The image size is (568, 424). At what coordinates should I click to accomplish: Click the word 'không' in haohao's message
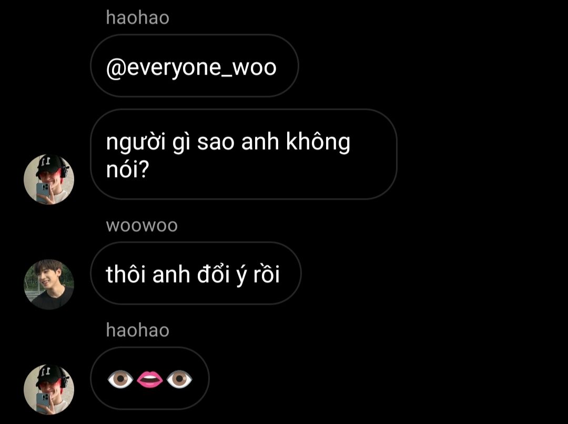(318, 141)
